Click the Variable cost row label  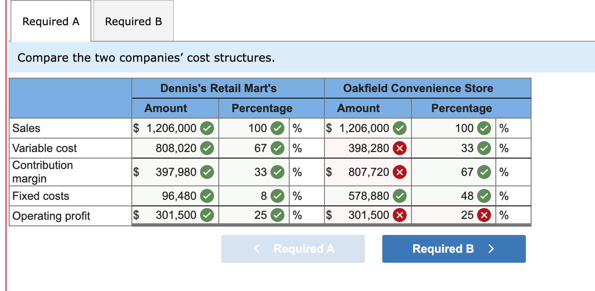tap(45, 148)
